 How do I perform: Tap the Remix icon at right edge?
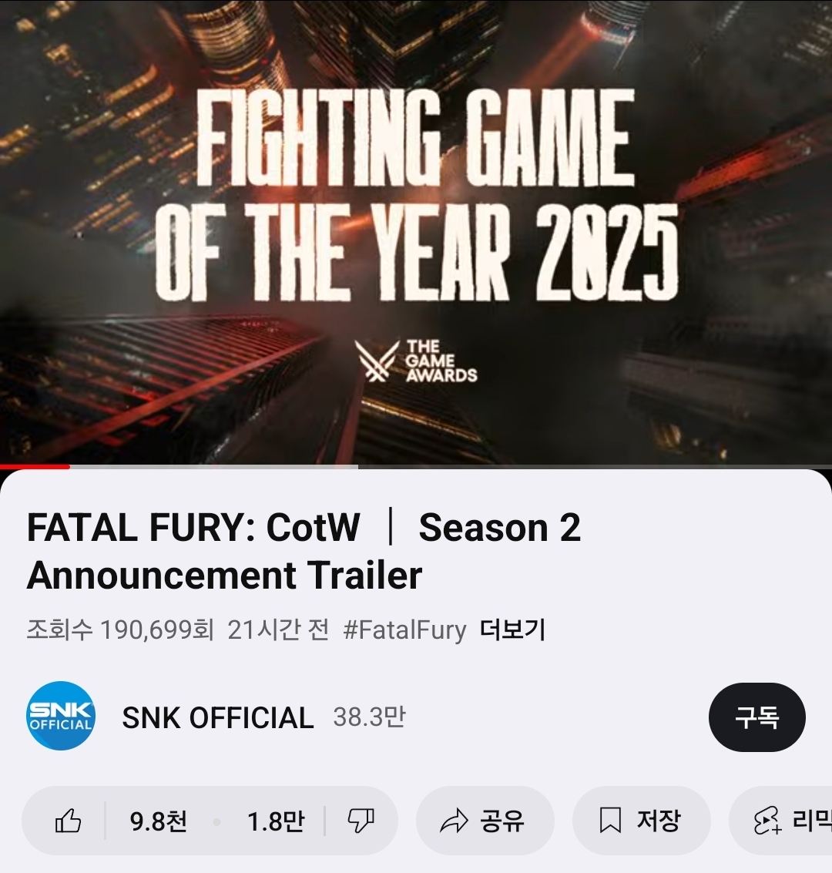[768, 821]
